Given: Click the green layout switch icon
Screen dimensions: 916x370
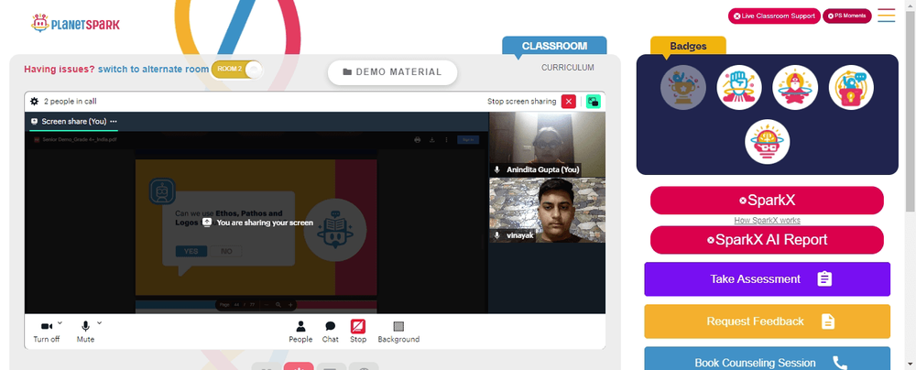Looking at the screenshot, I should [x=594, y=101].
